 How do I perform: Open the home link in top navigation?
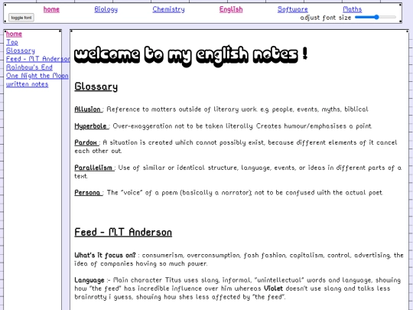pyautogui.click(x=51, y=9)
